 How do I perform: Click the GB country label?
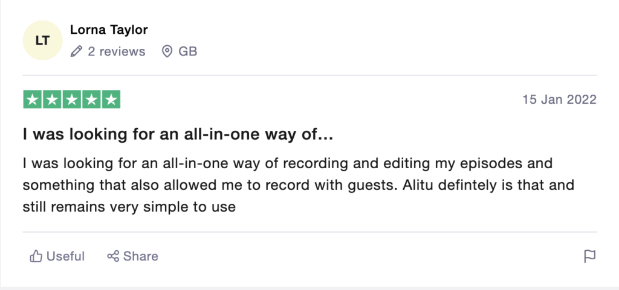click(188, 51)
